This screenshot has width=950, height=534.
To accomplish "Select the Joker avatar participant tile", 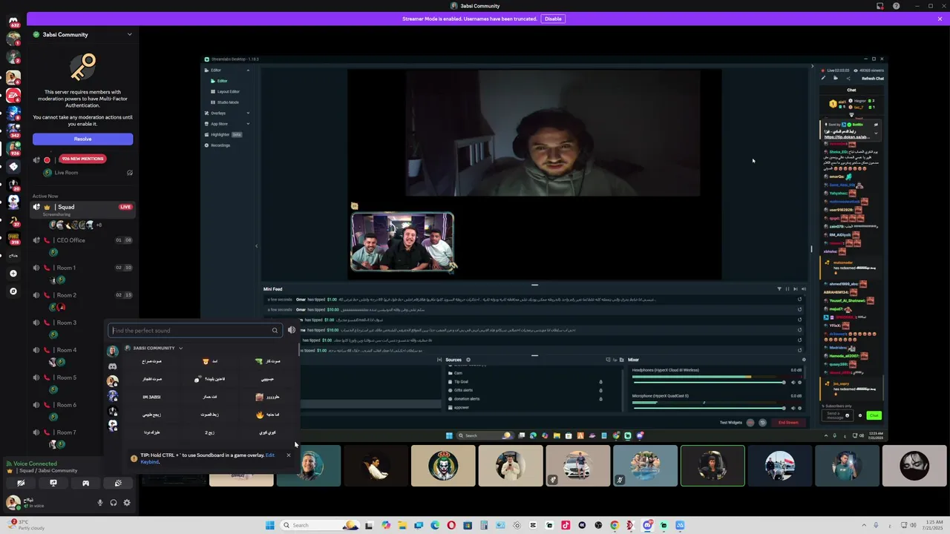I will [x=443, y=466].
